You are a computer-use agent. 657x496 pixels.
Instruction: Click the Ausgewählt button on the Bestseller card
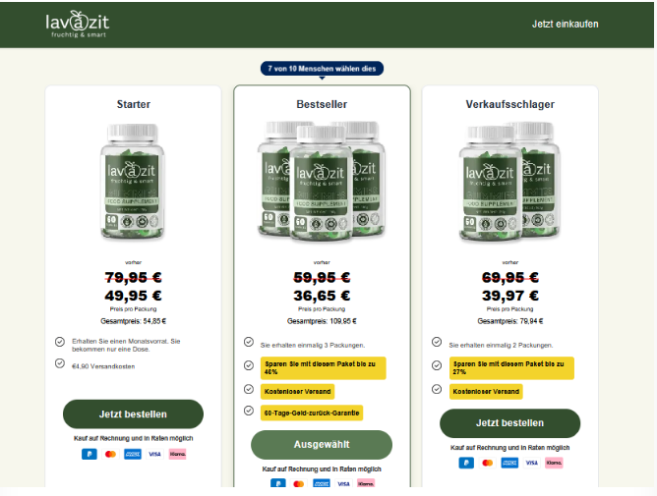point(322,445)
